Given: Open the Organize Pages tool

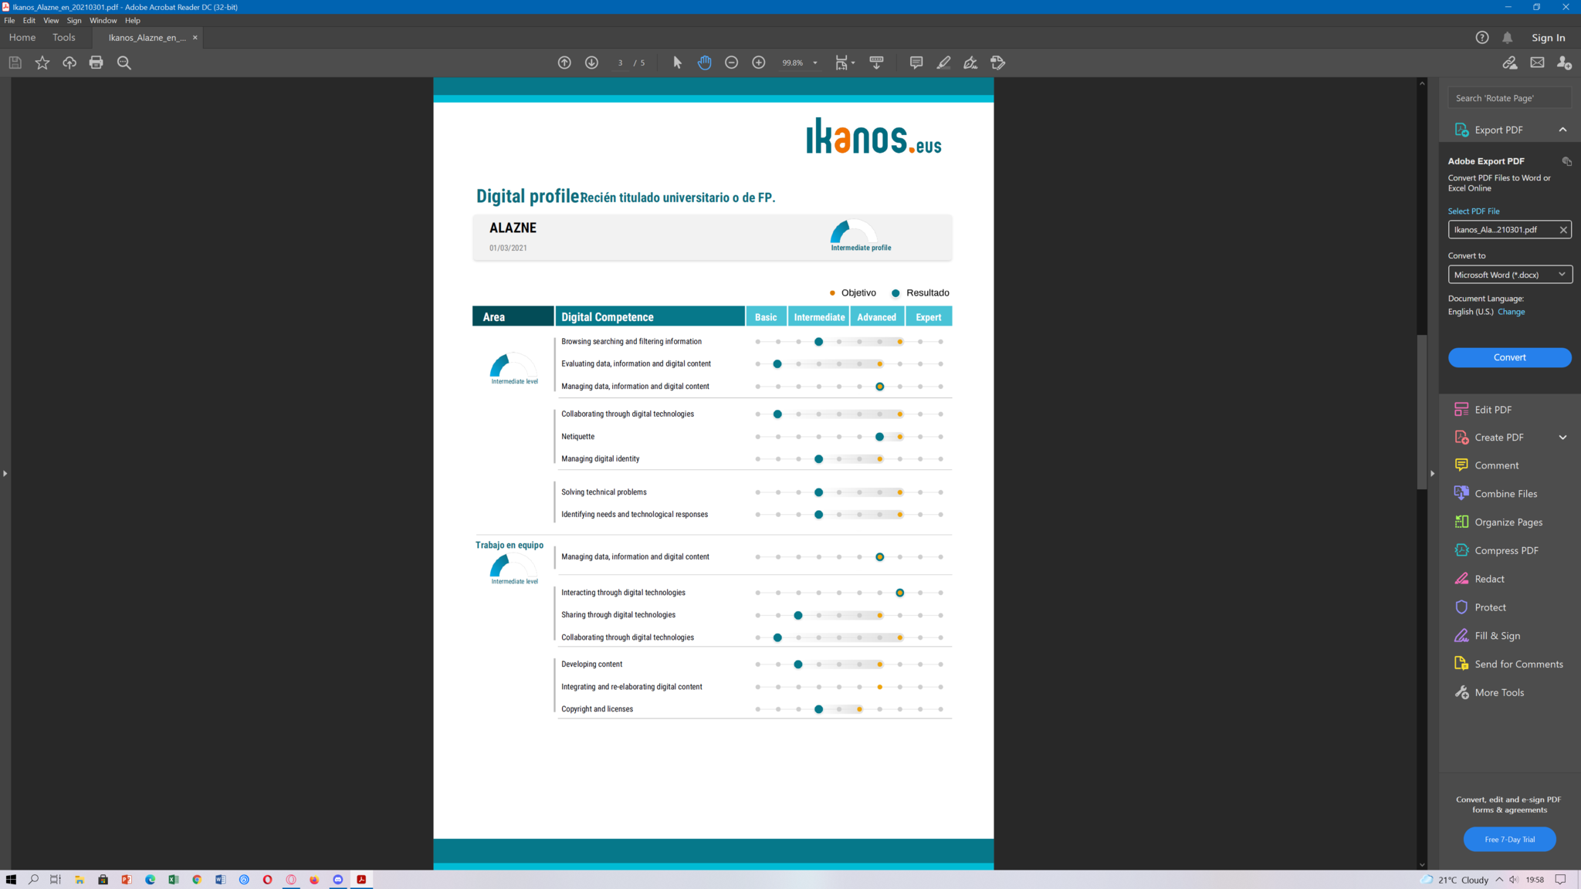Looking at the screenshot, I should pos(1508,522).
